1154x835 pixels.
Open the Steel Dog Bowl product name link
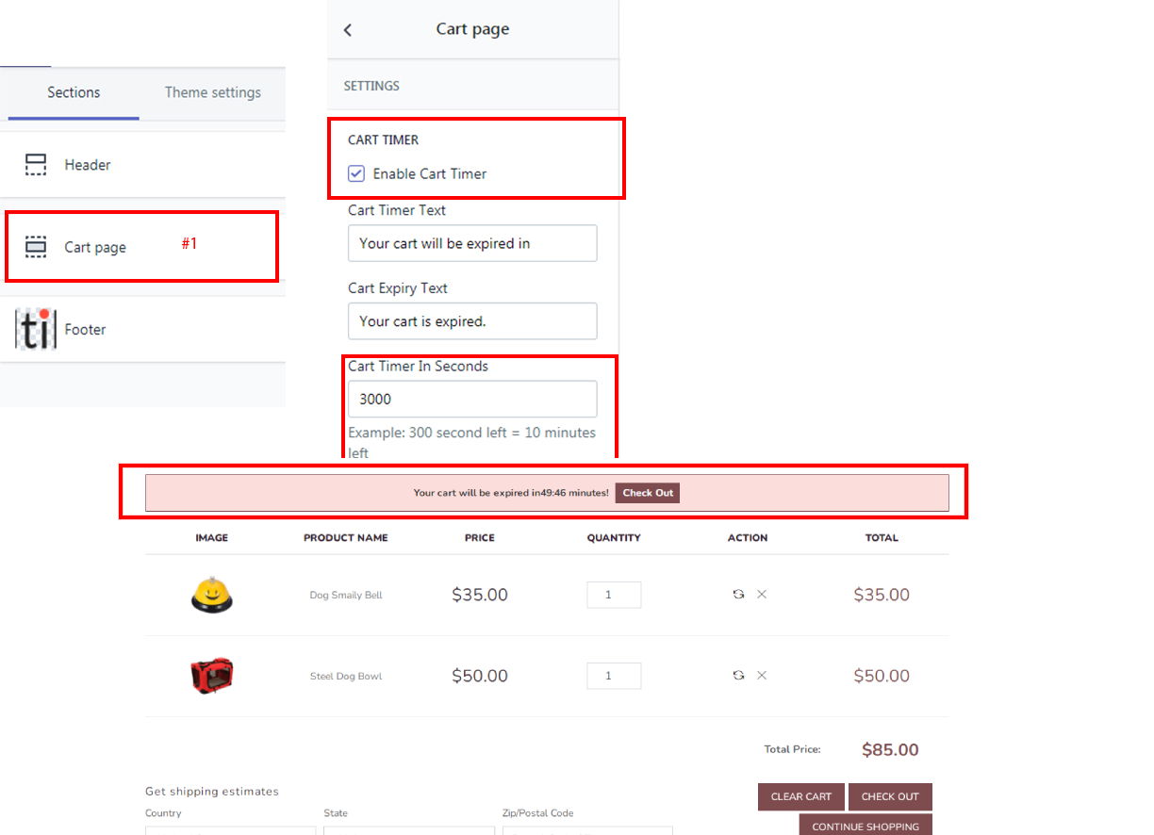345,676
